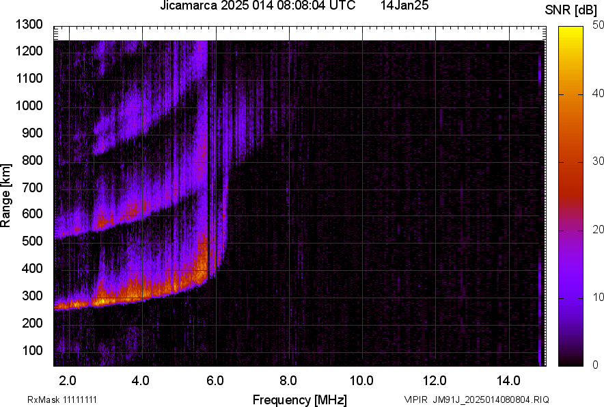
Task: Click the range tick label "800"
Action: click(x=32, y=159)
